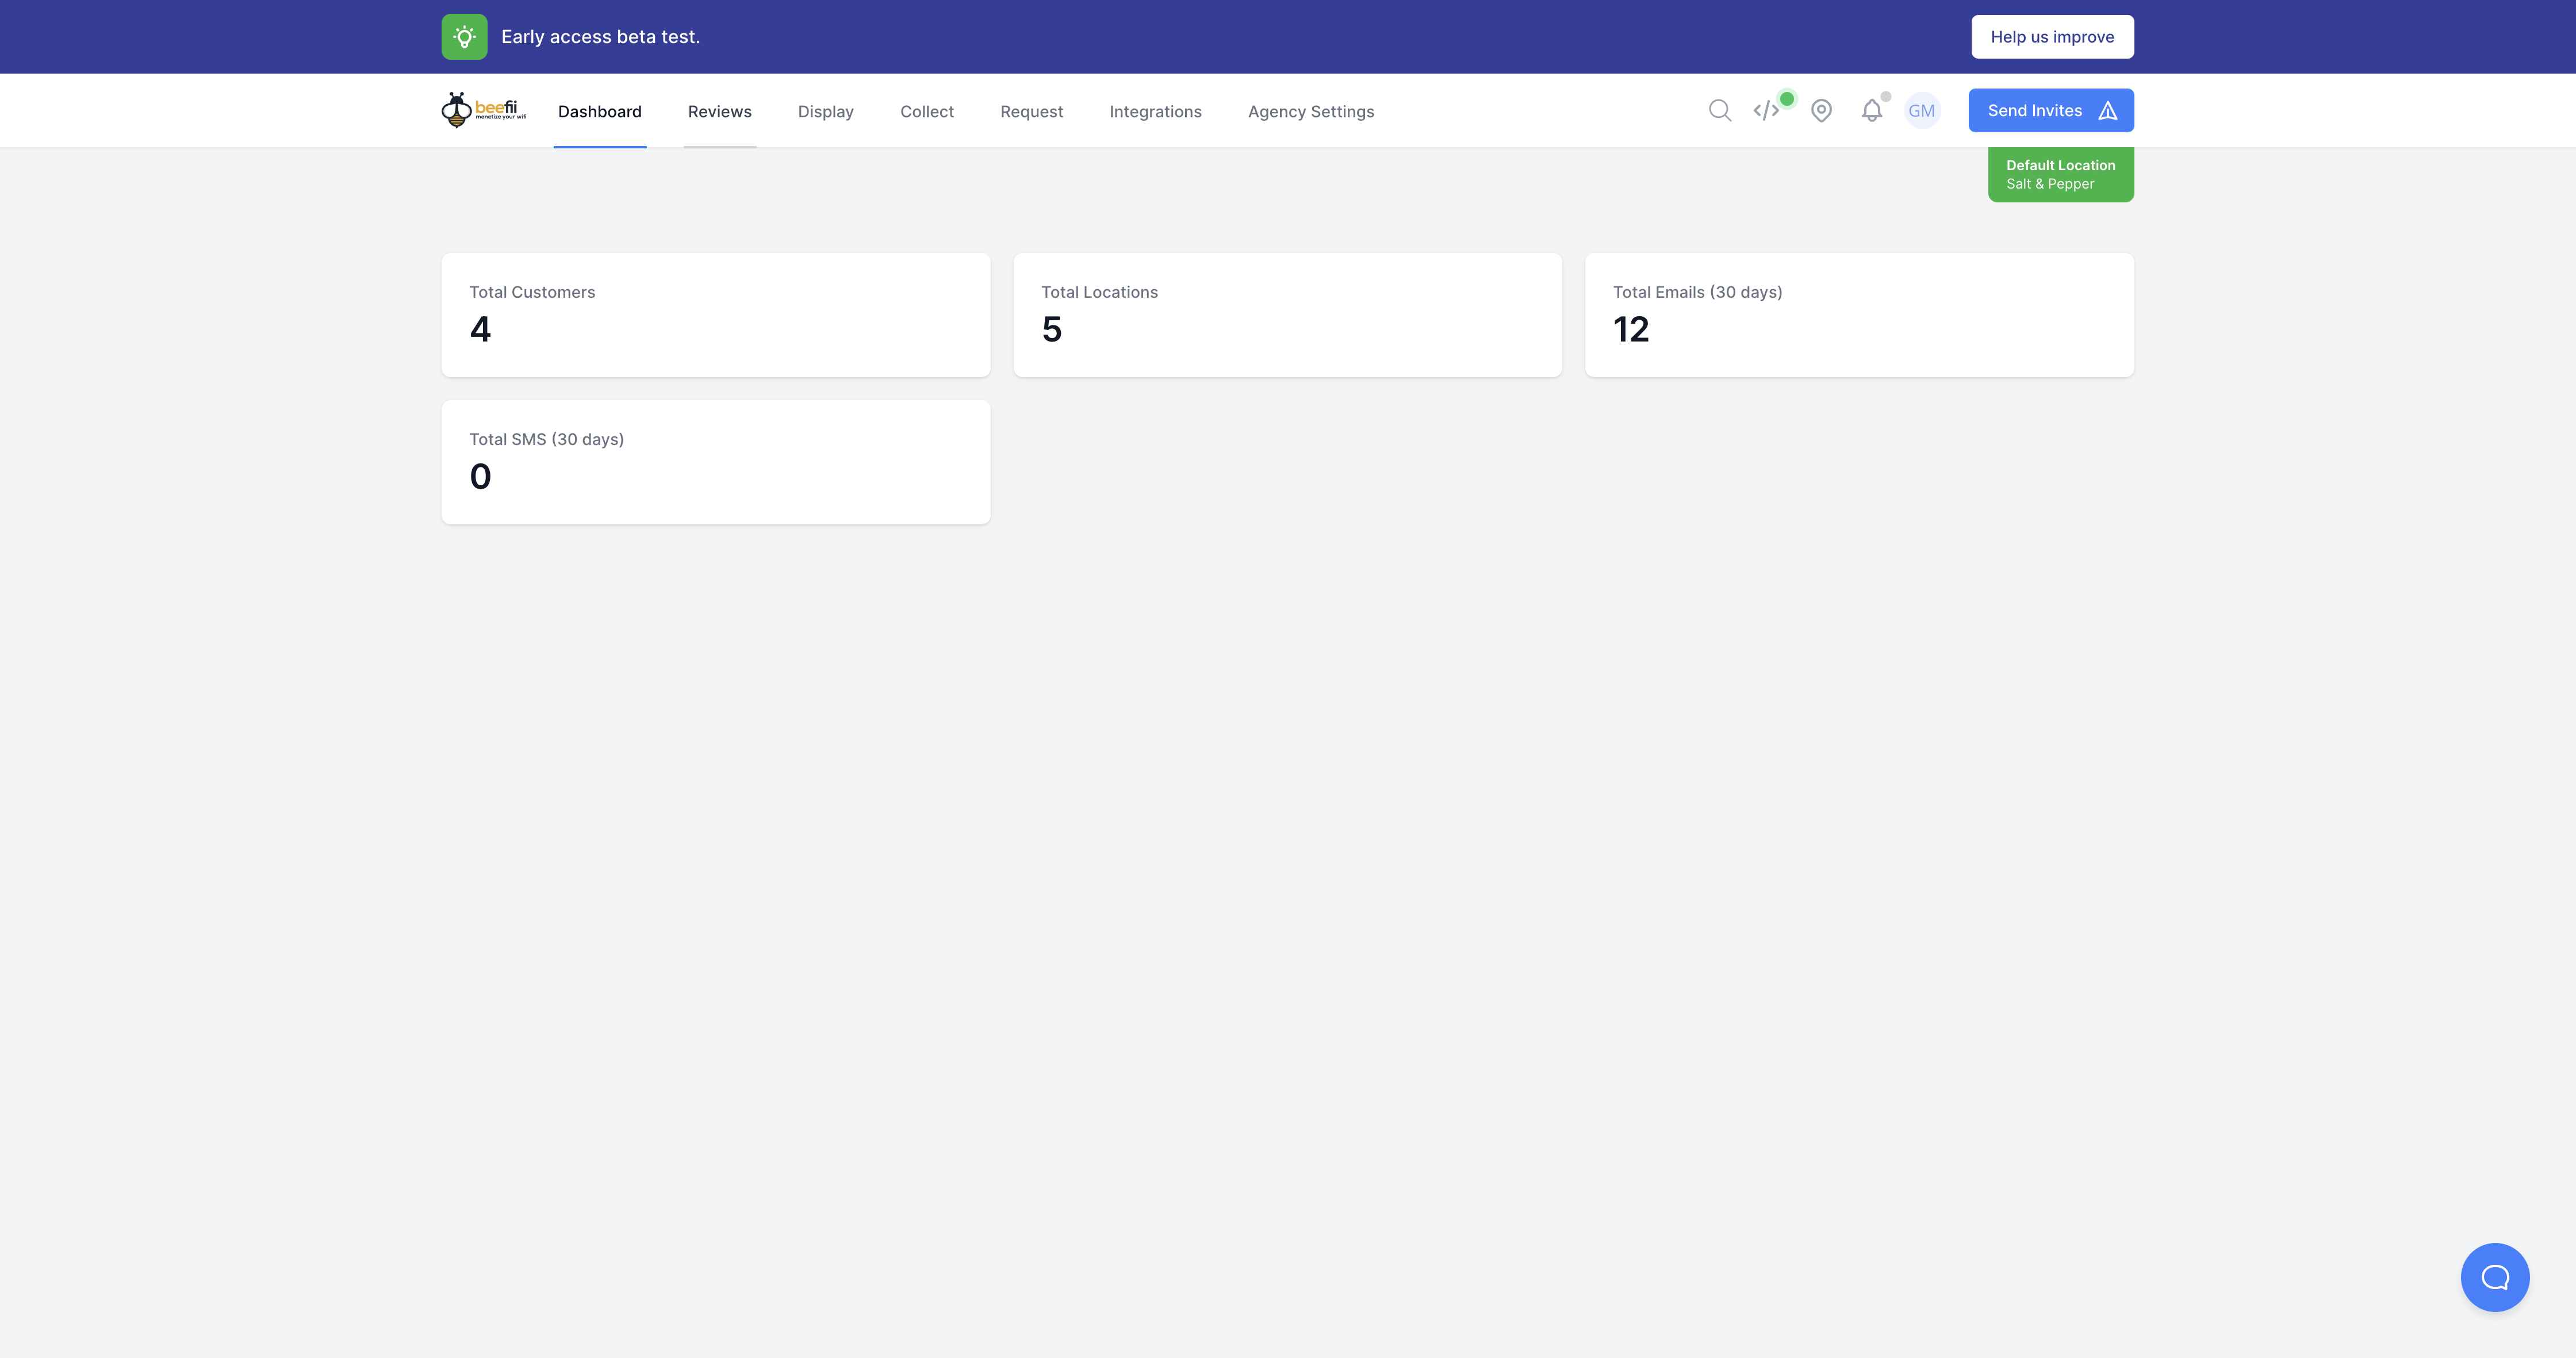Open the GM user avatar menu
The width and height of the screenshot is (2576, 1358).
coord(1921,111)
